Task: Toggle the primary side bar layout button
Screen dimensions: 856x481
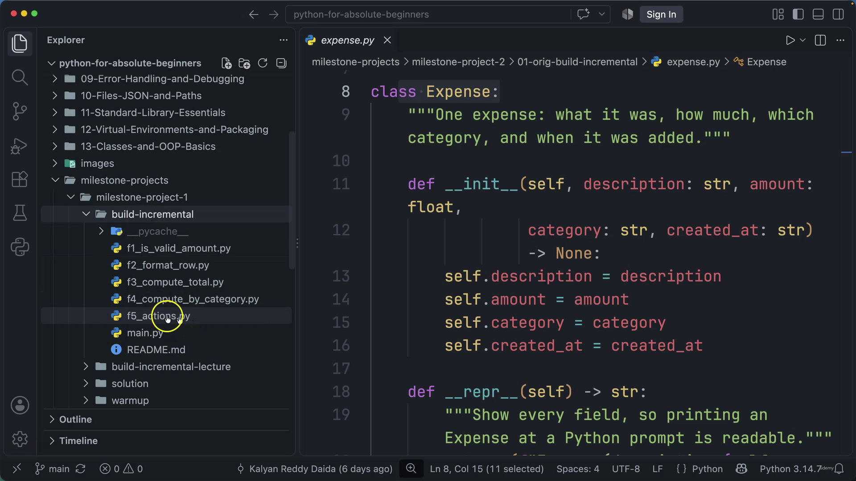Action: (798, 14)
